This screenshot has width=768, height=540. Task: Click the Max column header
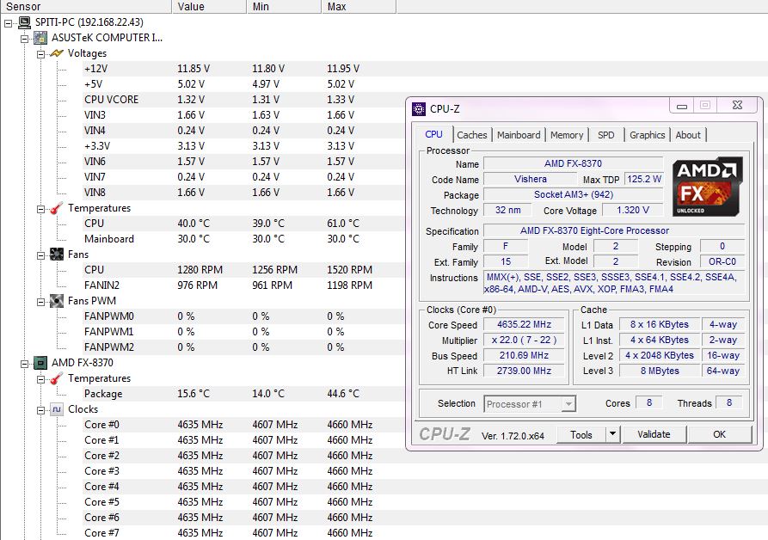[x=359, y=6]
